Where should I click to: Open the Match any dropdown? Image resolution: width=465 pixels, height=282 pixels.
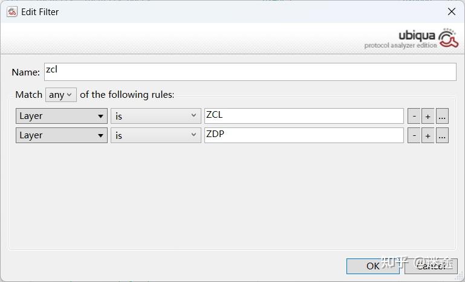coord(61,95)
